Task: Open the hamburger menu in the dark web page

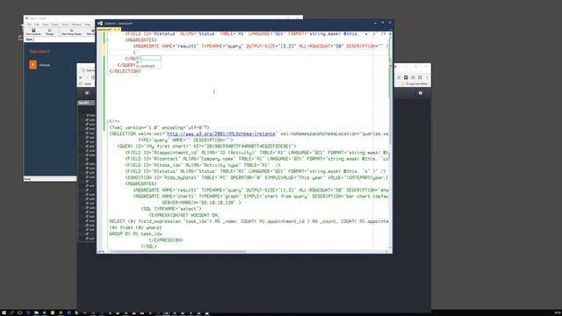Action: (87, 93)
